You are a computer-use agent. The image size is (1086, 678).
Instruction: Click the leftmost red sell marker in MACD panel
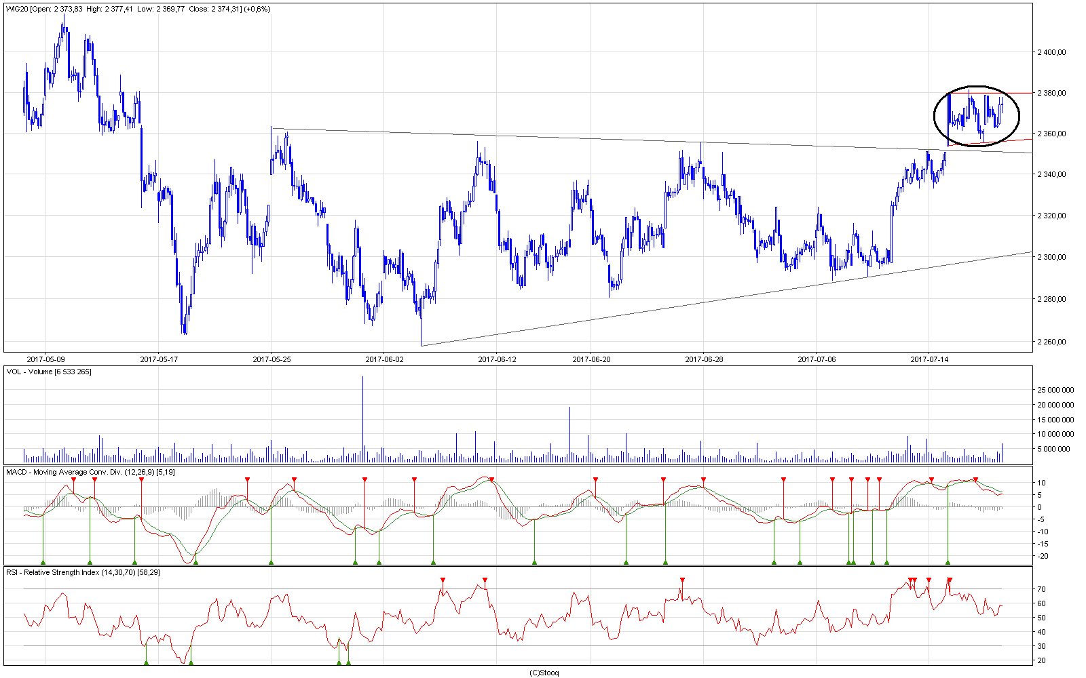click(73, 480)
